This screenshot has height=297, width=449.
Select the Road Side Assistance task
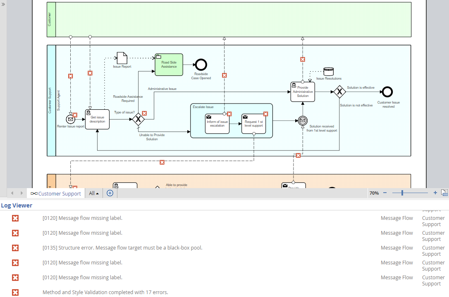pos(169,65)
